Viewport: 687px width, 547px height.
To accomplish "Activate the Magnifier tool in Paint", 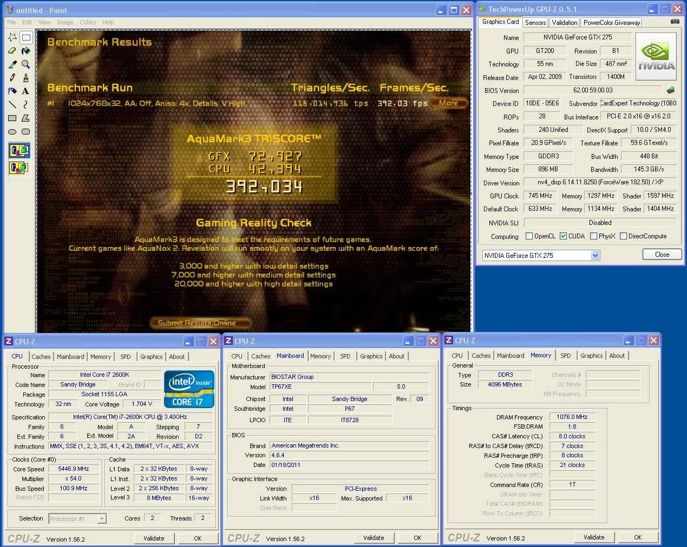I will point(25,64).
